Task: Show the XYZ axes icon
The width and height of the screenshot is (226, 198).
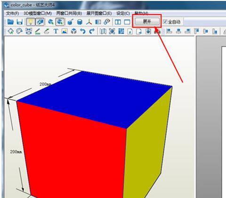Action: click(89, 22)
